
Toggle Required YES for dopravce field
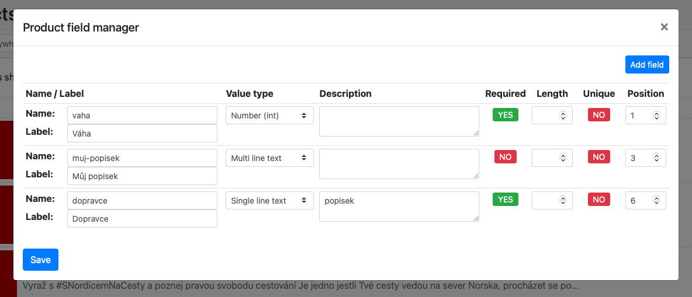pyautogui.click(x=506, y=200)
